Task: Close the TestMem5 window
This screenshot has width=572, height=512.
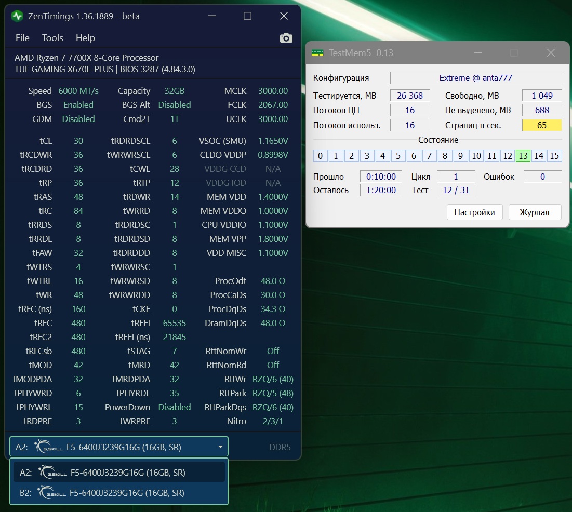Action: click(550, 53)
